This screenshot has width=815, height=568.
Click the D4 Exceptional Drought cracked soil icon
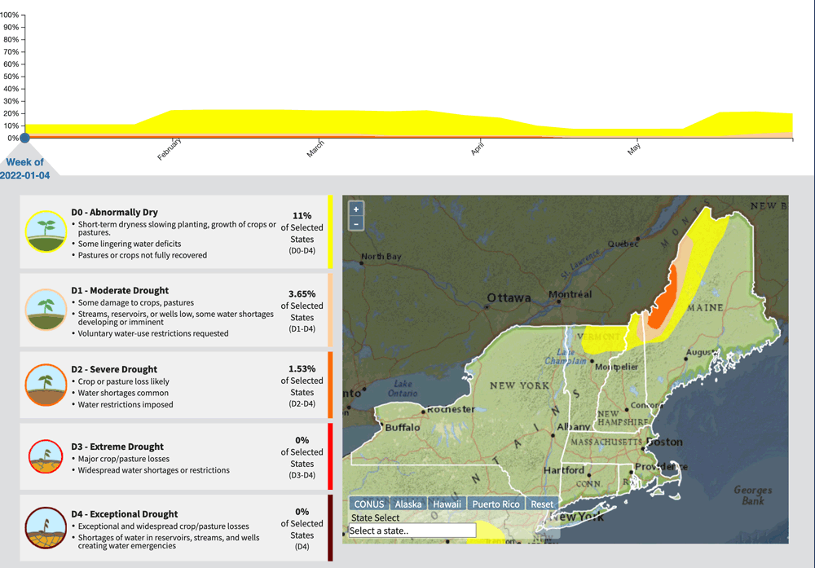(x=46, y=528)
